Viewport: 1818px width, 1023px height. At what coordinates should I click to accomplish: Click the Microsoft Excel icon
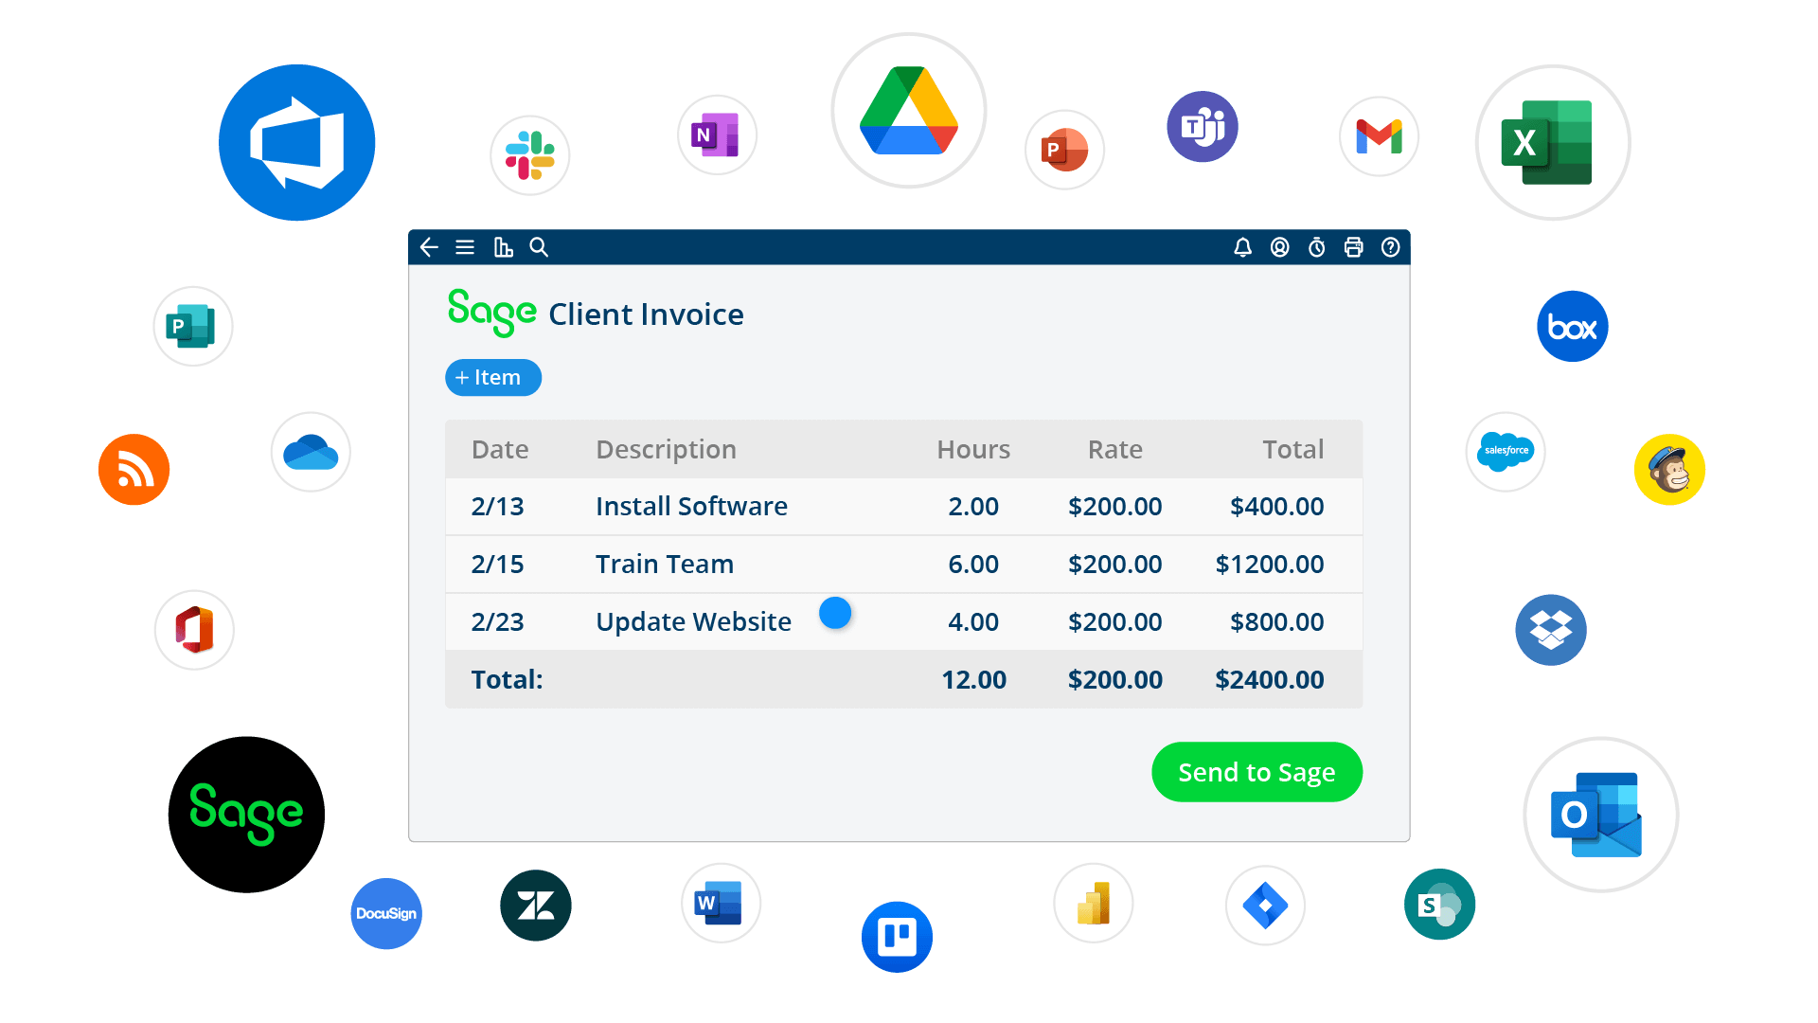[1553, 141]
